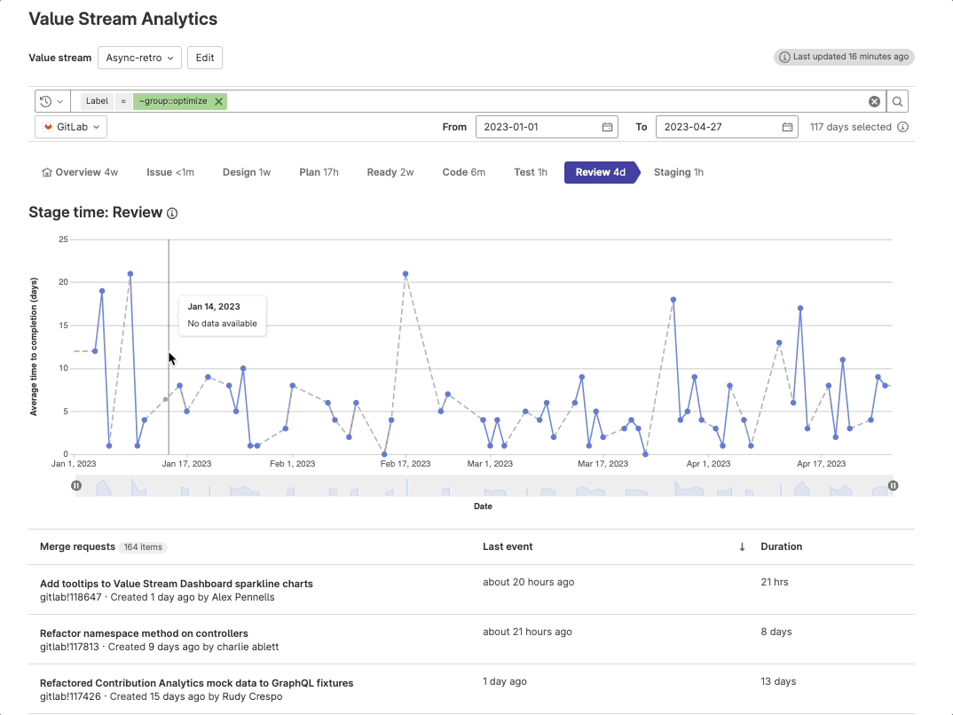
Task: Click the sort arrow in Last event column
Action: pyautogui.click(x=742, y=546)
